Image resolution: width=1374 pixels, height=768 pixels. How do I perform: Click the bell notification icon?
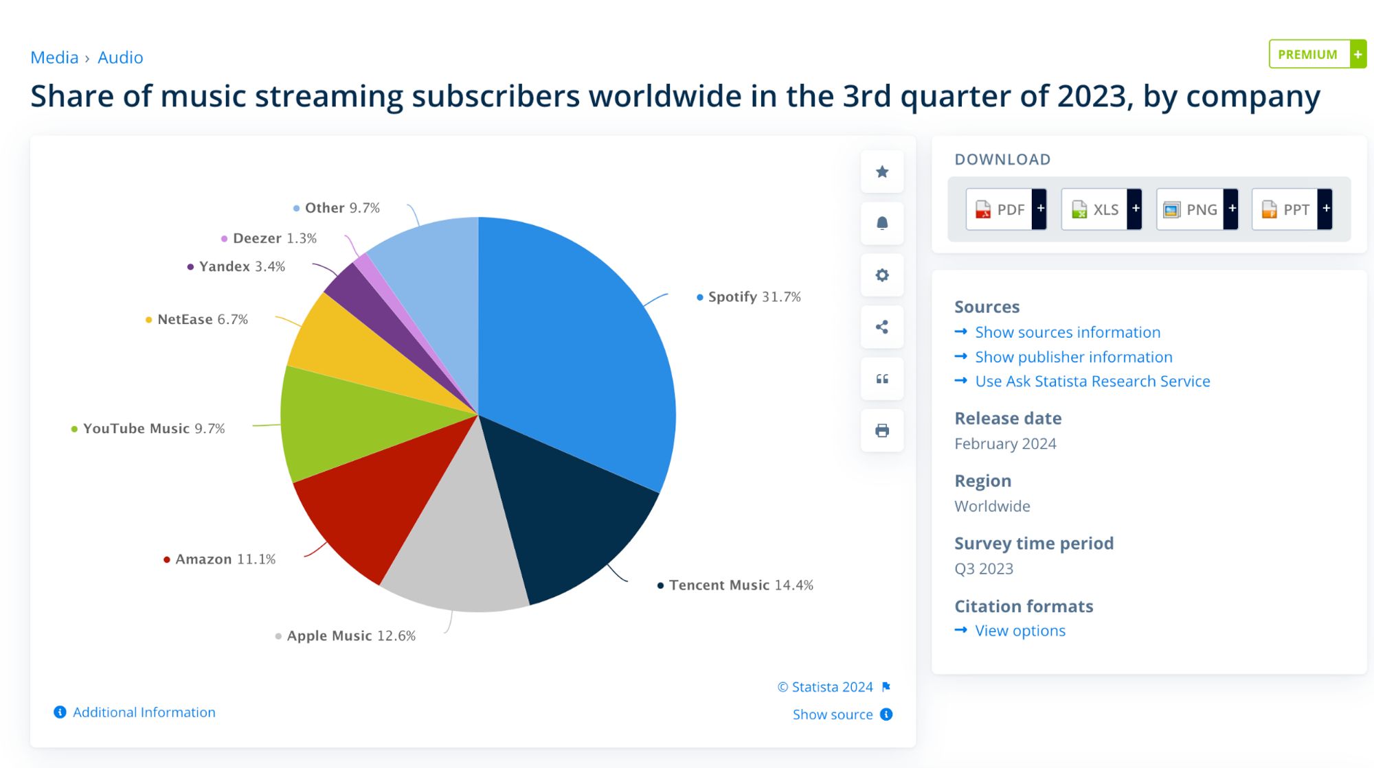(x=882, y=223)
